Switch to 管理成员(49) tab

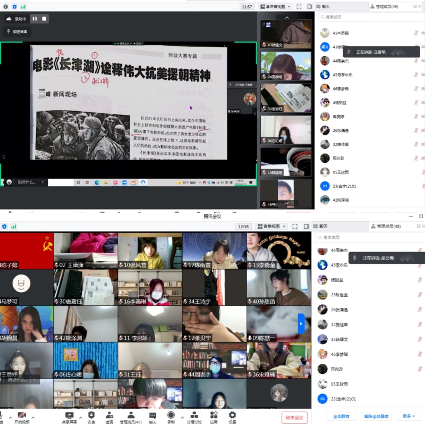[384, 6]
